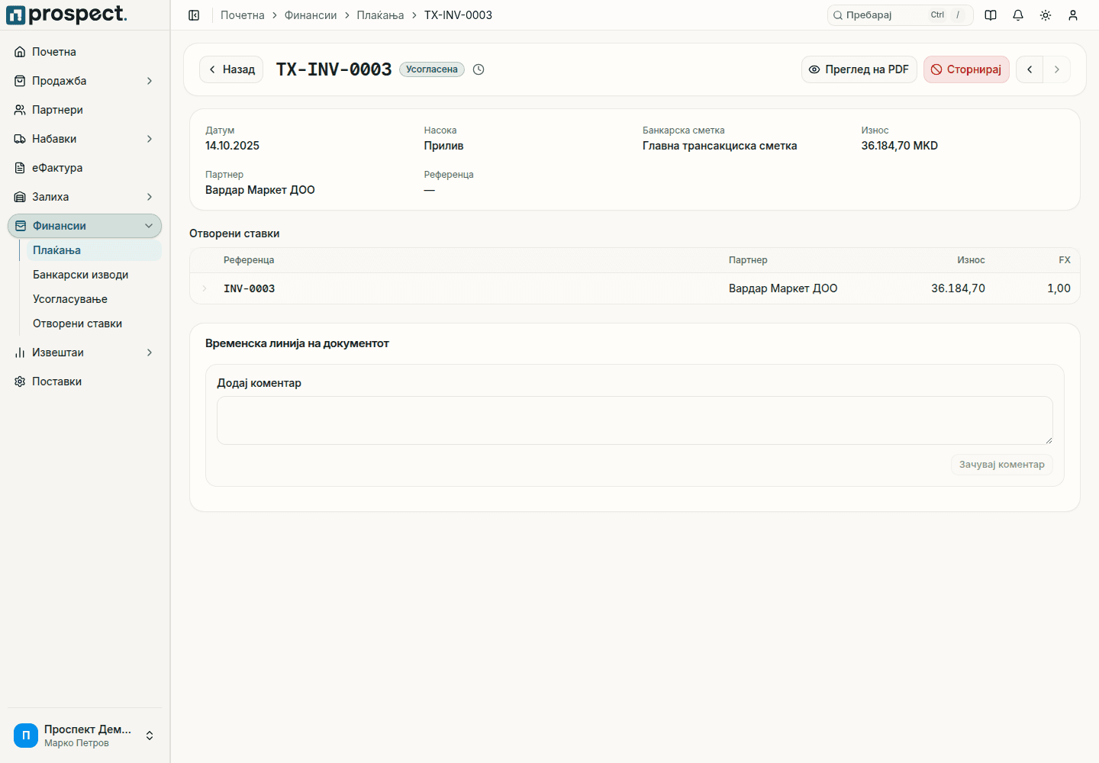Open the user profile icon
Image resolution: width=1099 pixels, height=763 pixels.
pyautogui.click(x=1073, y=15)
